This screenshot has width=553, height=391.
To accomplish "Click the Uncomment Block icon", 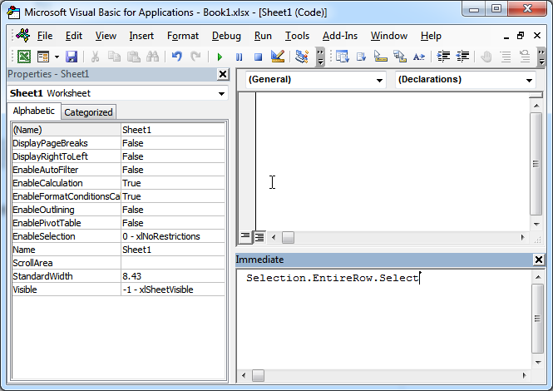I will (525, 57).
